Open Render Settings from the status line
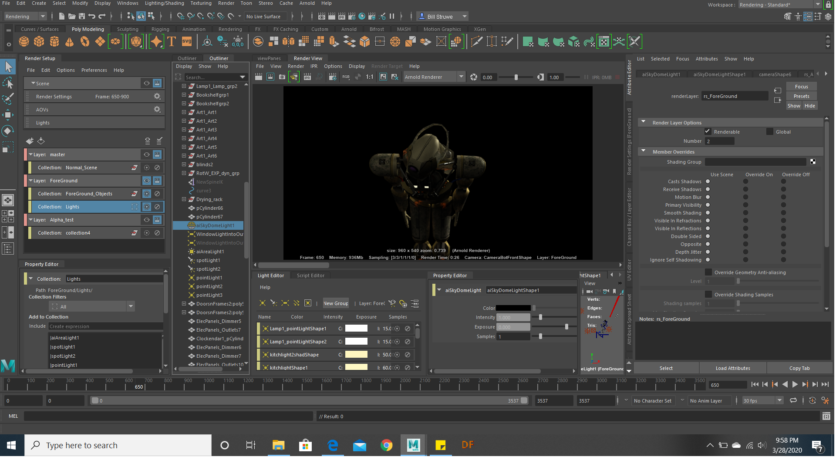 coord(352,16)
